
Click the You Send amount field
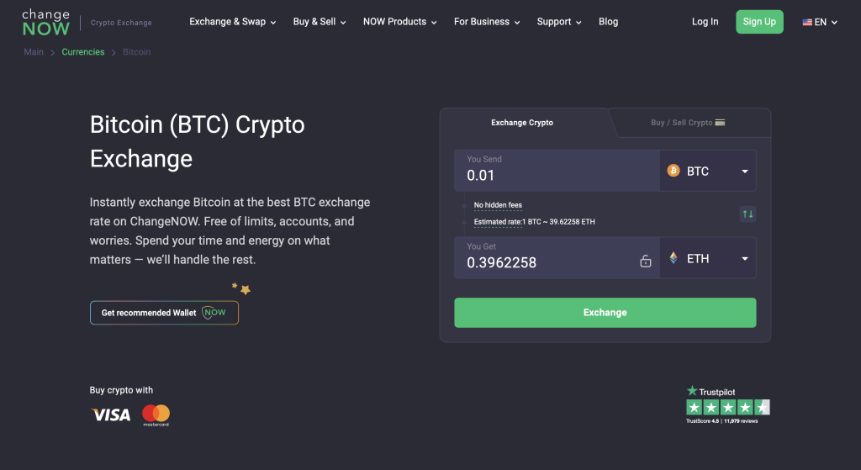click(557, 170)
